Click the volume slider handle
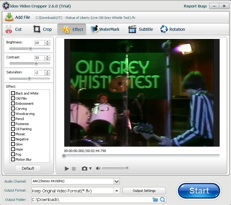 pos(127,168)
